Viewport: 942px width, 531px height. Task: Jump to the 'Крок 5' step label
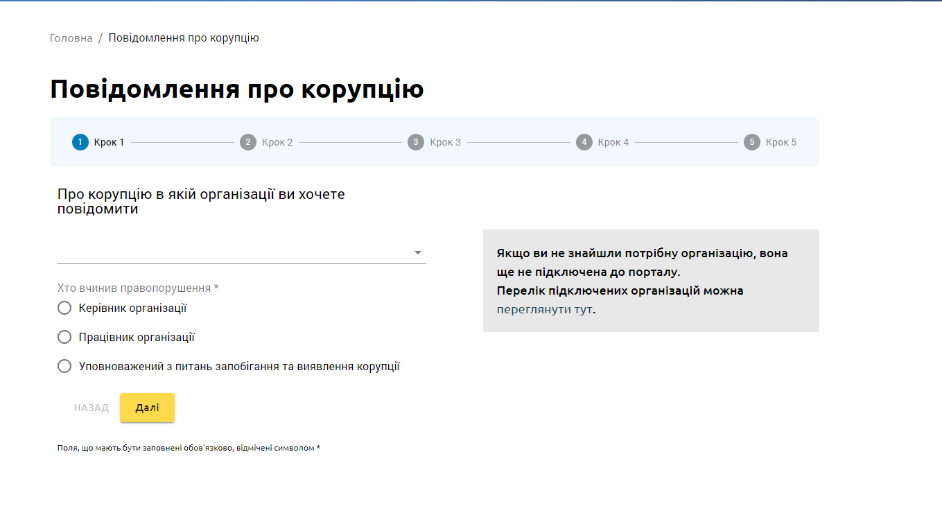point(781,142)
